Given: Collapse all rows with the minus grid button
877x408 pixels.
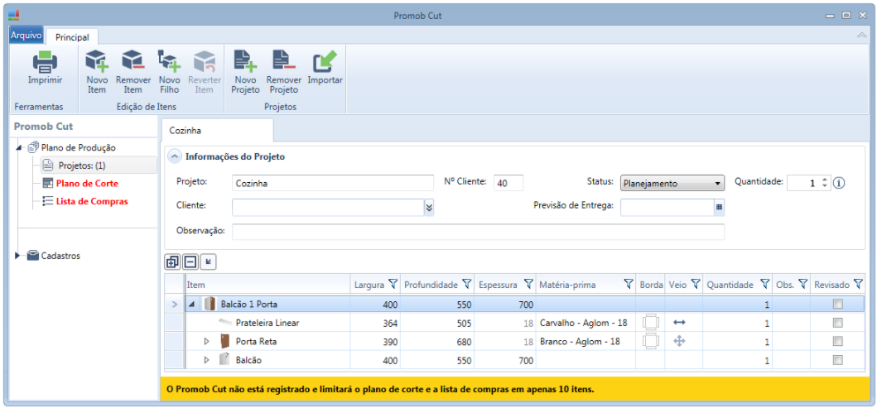Looking at the screenshot, I should 190,262.
